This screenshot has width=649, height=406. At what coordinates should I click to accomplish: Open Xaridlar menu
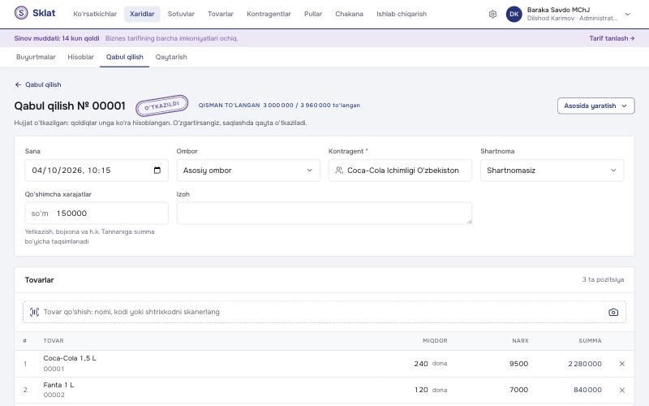pyautogui.click(x=142, y=14)
